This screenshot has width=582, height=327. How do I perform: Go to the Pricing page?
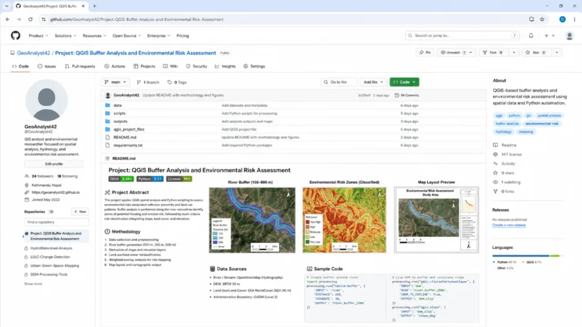click(x=182, y=36)
